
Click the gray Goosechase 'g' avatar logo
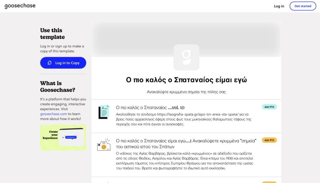186,57
